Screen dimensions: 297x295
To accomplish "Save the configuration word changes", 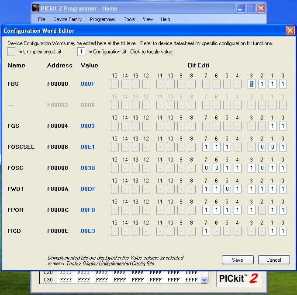I will click(238, 260).
